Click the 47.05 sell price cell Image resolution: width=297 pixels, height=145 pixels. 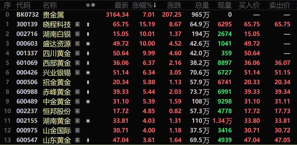coord(282,140)
